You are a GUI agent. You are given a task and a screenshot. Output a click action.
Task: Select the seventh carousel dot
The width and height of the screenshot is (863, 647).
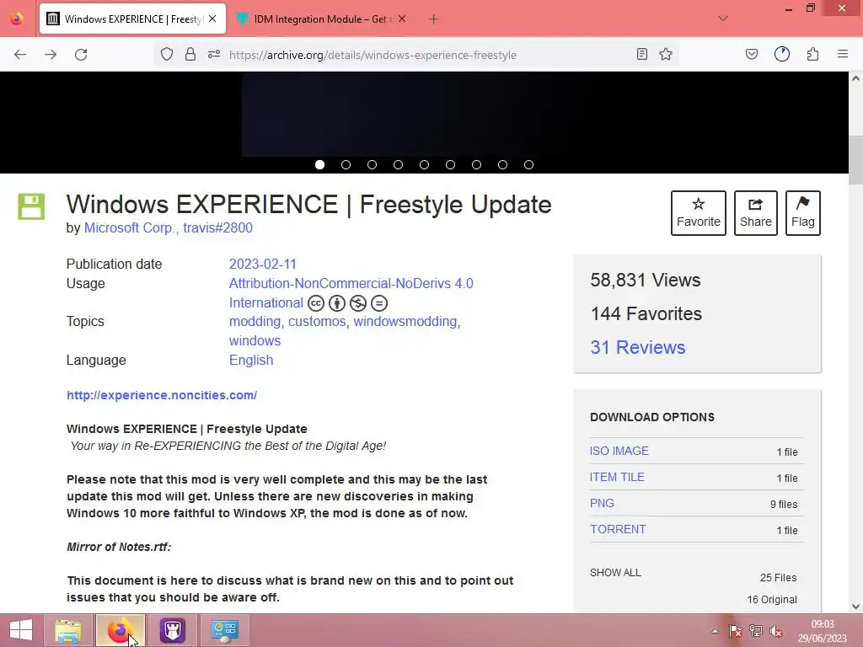click(x=477, y=164)
